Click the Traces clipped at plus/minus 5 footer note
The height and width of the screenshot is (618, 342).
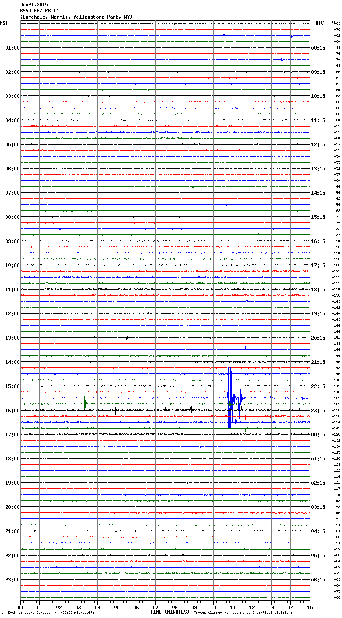tap(243, 613)
